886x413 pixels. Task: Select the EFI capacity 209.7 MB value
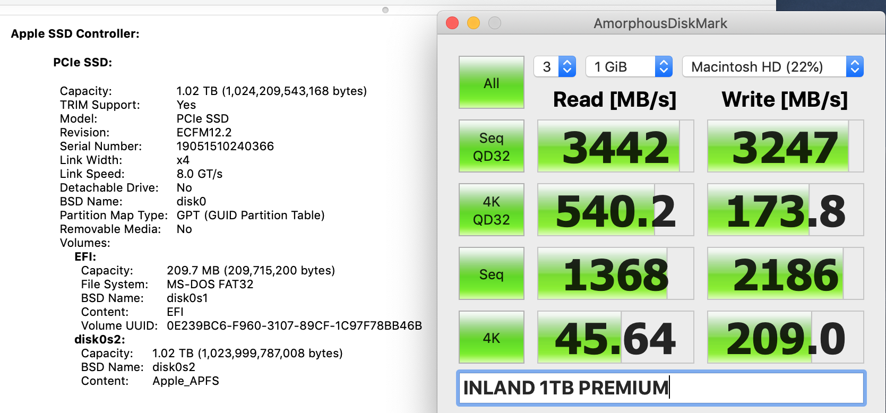click(x=251, y=270)
